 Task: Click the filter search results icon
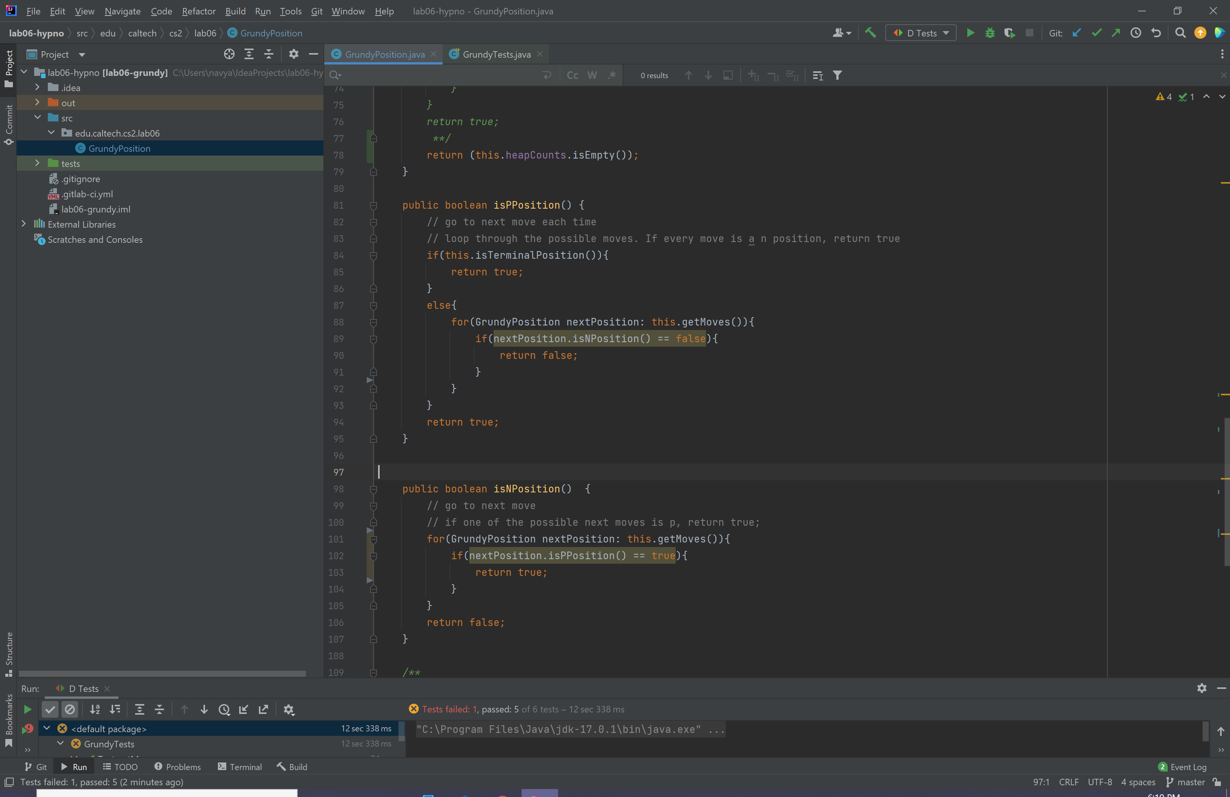point(837,75)
